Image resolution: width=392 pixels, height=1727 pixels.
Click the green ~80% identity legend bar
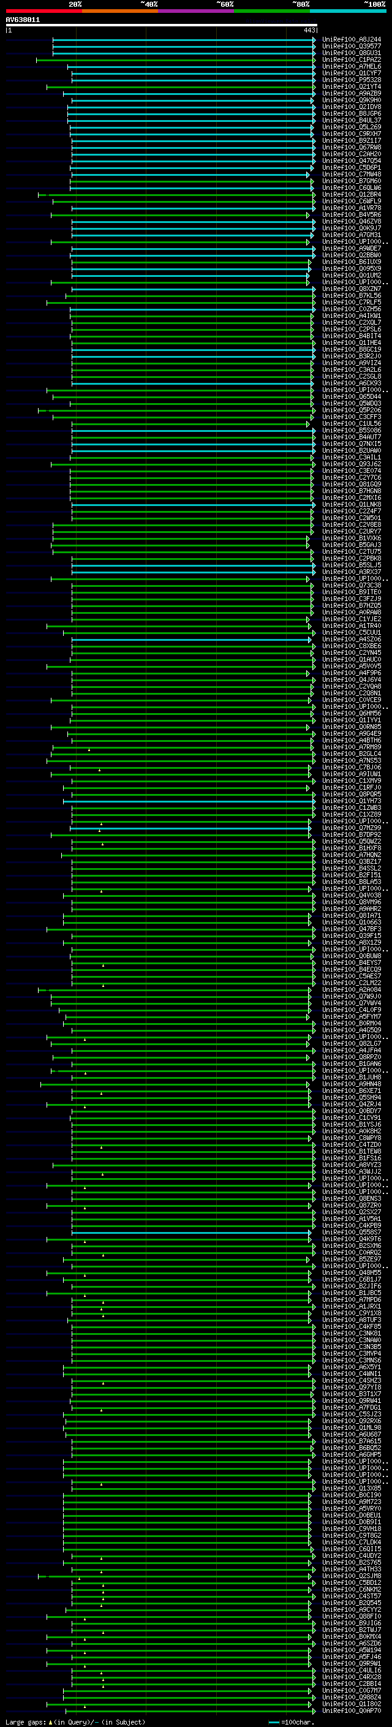[x=272, y=12]
